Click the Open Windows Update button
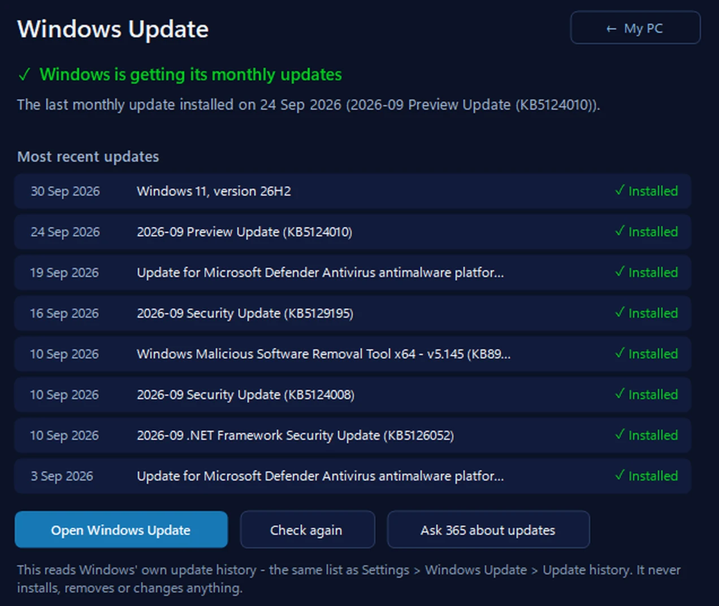The image size is (719, 606). pyautogui.click(x=121, y=530)
